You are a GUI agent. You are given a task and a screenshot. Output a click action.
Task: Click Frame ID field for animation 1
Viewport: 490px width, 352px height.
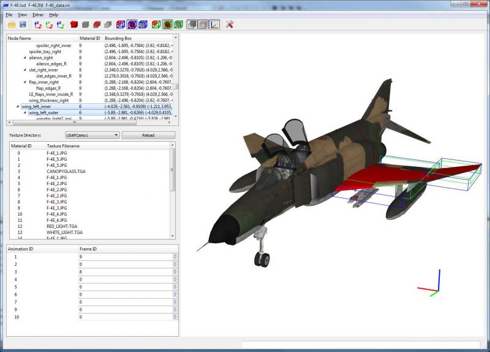point(126,257)
